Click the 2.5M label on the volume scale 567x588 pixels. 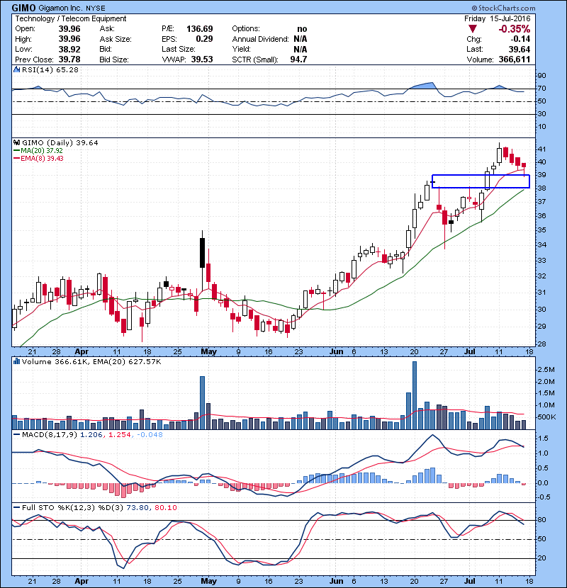(x=546, y=370)
